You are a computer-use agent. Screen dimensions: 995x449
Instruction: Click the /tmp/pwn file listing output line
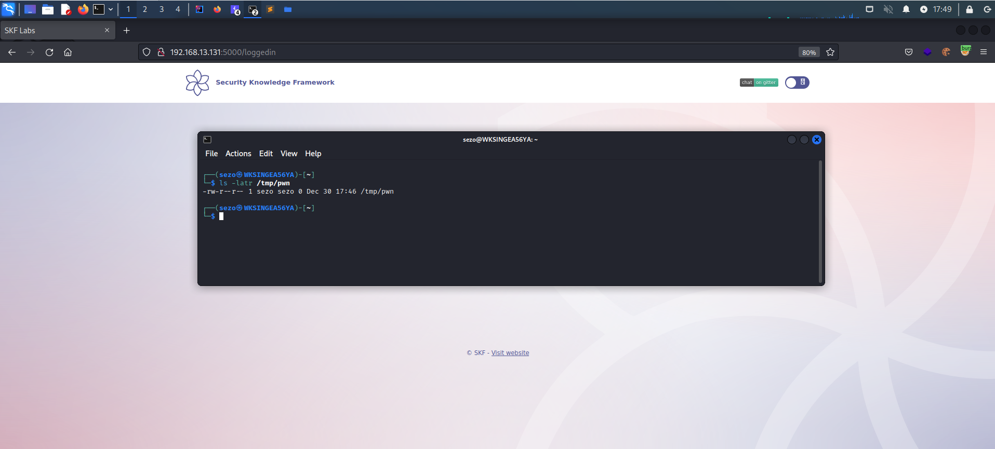point(298,192)
